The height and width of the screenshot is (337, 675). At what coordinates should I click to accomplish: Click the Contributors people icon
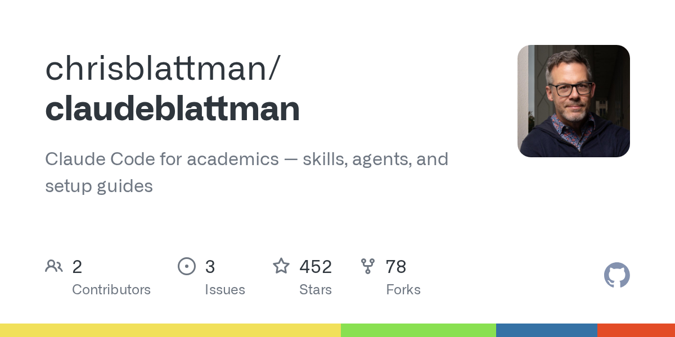point(54,266)
